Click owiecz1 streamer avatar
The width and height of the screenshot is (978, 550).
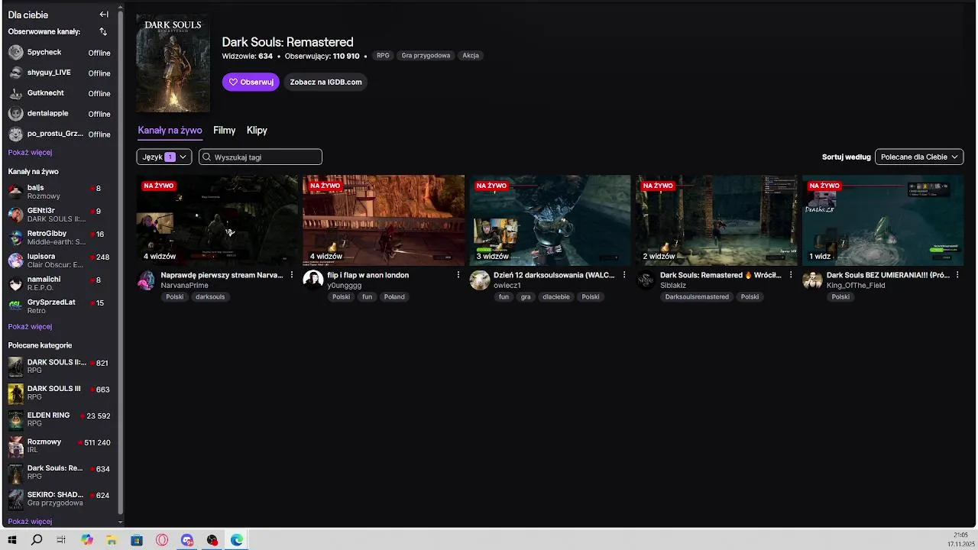(479, 280)
